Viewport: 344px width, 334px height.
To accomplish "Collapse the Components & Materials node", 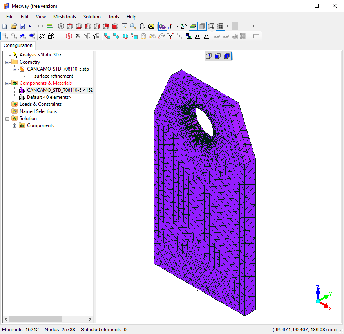I will pyautogui.click(x=7, y=83).
